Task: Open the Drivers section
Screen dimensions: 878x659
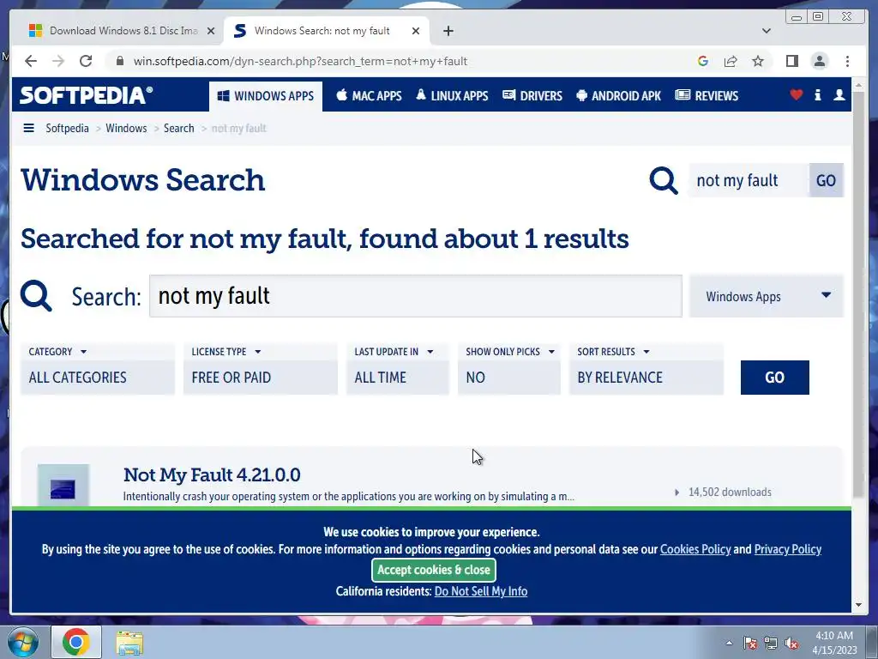Action: click(x=532, y=96)
